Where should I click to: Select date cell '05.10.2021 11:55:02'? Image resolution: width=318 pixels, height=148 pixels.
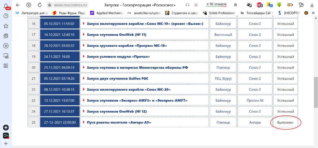(x=60, y=24)
